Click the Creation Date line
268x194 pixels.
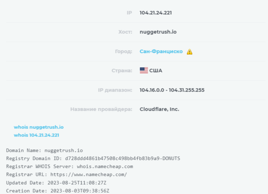pyautogui.click(x=58, y=191)
